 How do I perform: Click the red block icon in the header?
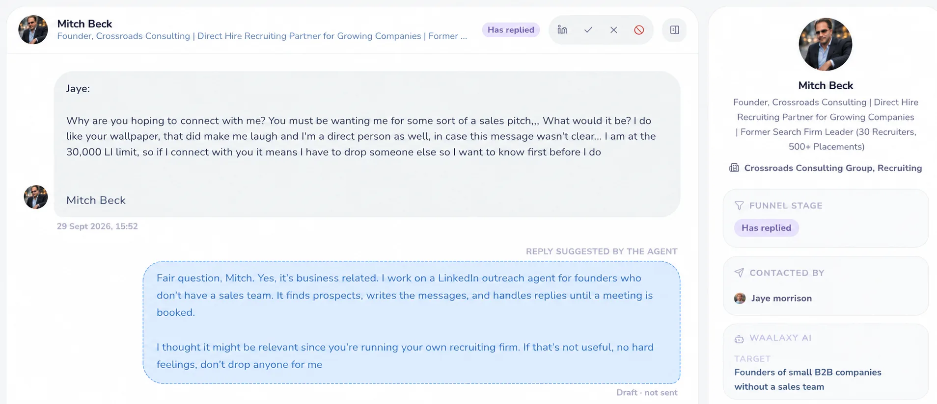click(639, 30)
